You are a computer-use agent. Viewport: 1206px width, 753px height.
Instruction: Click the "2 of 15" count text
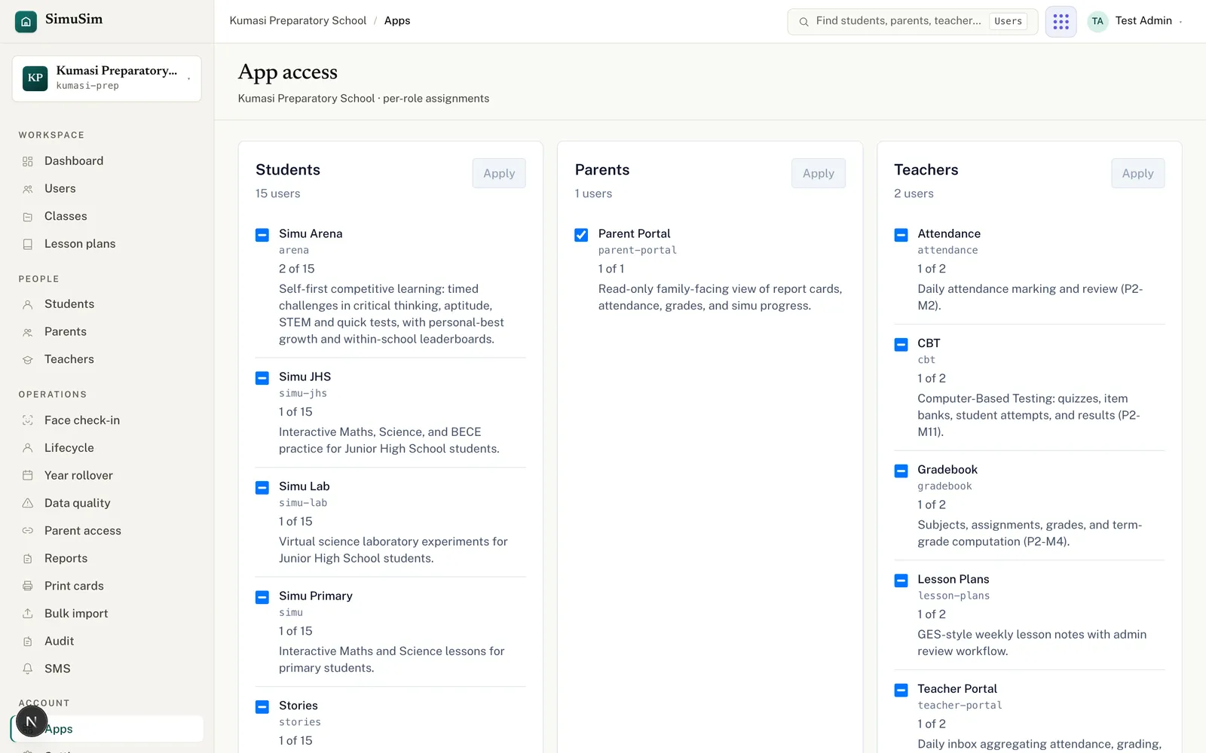tap(297, 269)
